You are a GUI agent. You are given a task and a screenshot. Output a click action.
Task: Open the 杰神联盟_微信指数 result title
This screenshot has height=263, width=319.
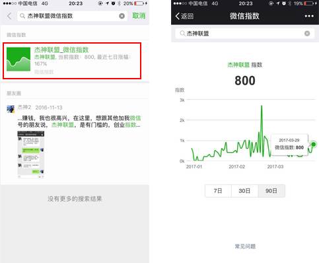pos(61,50)
